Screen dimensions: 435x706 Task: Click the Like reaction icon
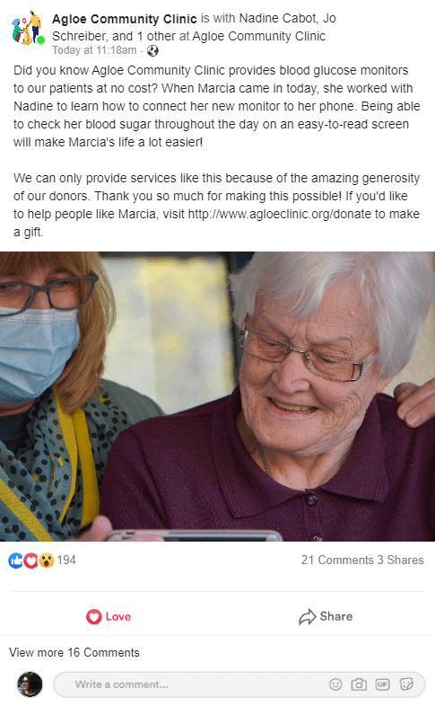[15, 560]
